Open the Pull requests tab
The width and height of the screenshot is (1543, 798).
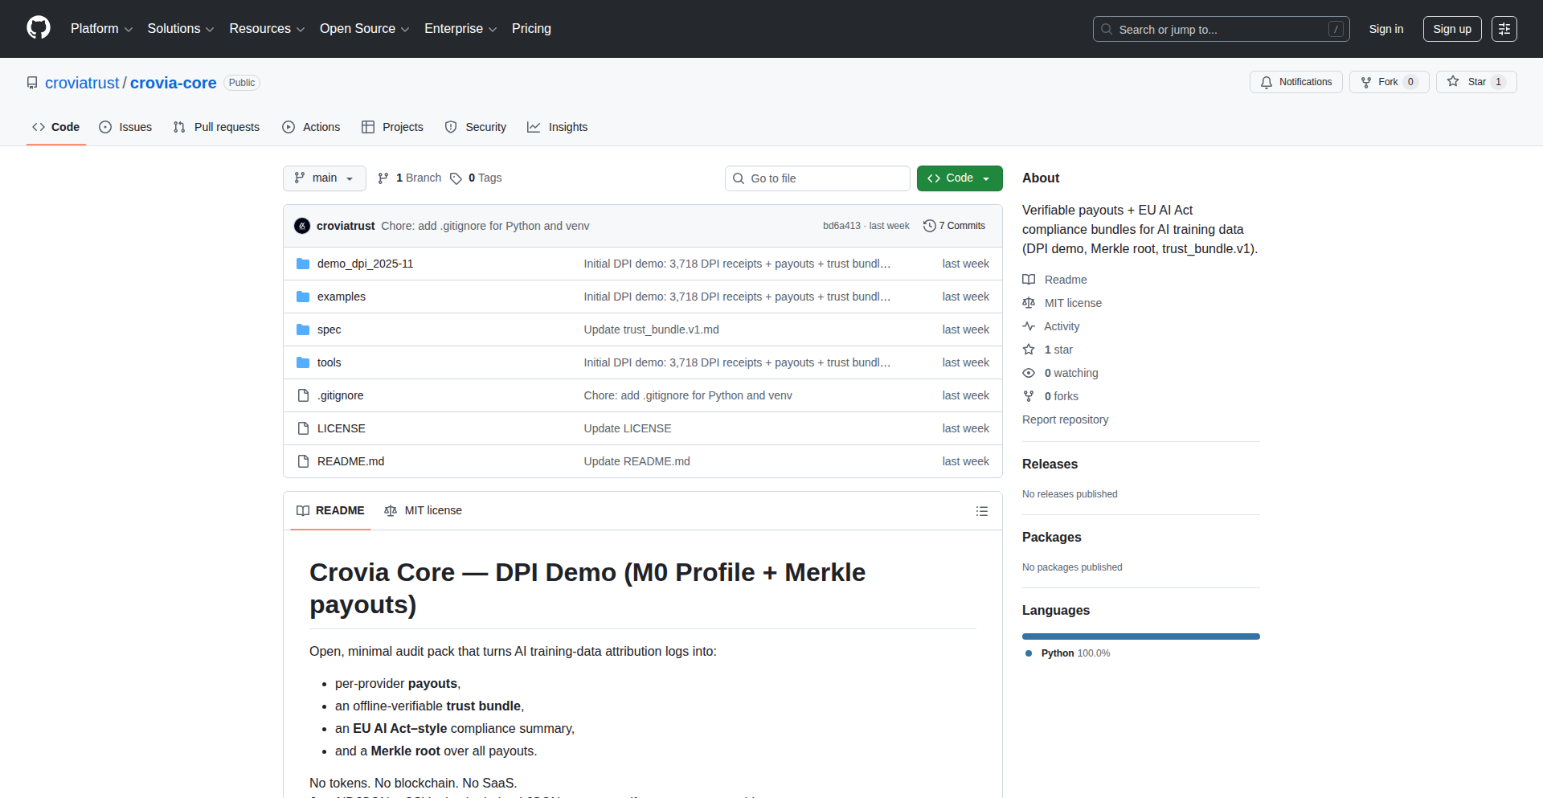pos(216,127)
